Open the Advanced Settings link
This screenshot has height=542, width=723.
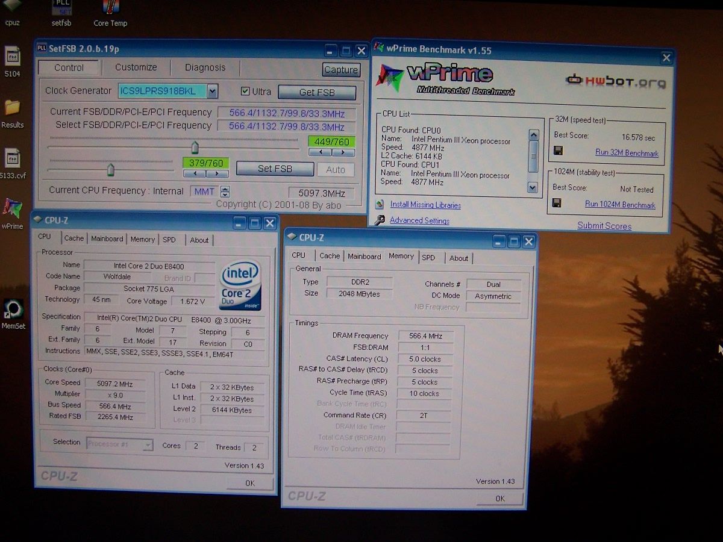click(x=419, y=220)
